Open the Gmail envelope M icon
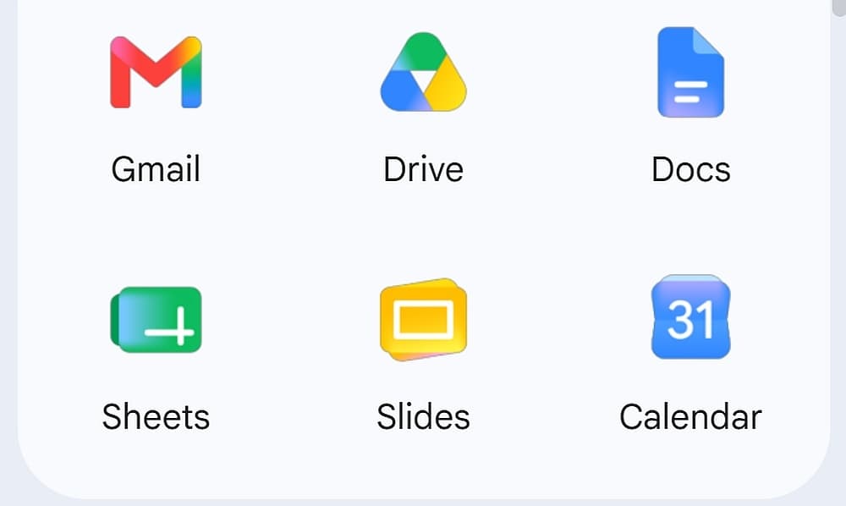Image resolution: width=846 pixels, height=506 pixels. tap(156, 72)
